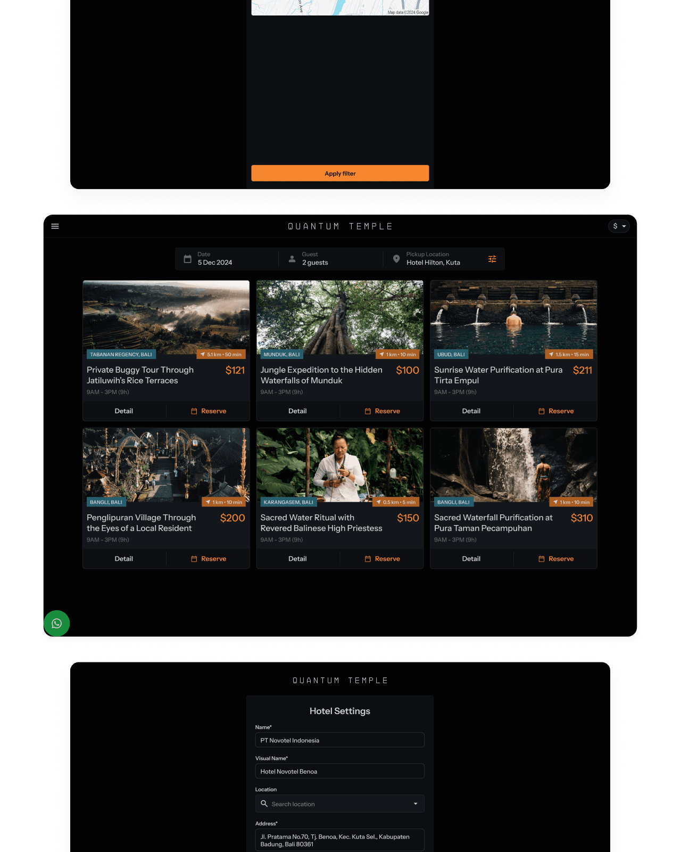Image resolution: width=681 pixels, height=852 pixels.
Task: Expand the Search location dropdown arrow
Action: 416,804
